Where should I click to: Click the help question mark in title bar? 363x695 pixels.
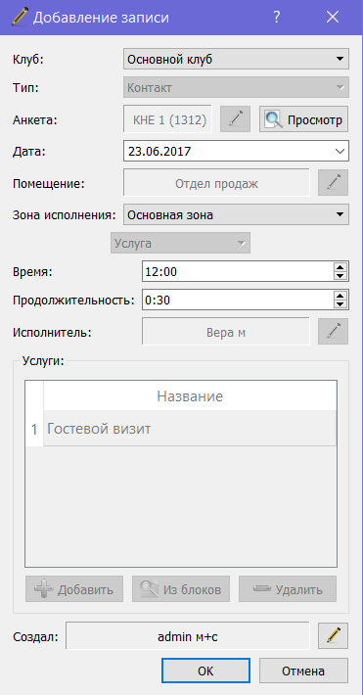(277, 18)
